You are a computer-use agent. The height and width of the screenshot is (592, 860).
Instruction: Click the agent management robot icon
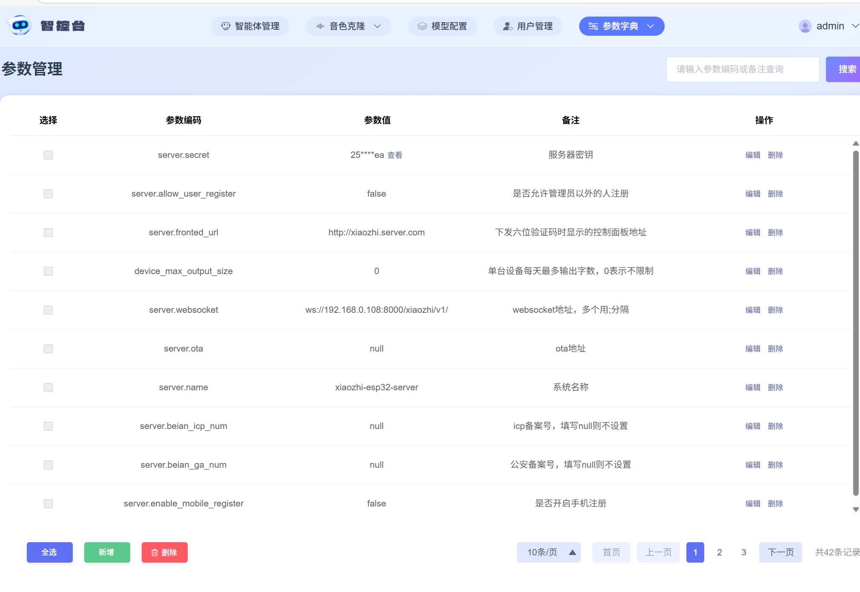coord(226,26)
